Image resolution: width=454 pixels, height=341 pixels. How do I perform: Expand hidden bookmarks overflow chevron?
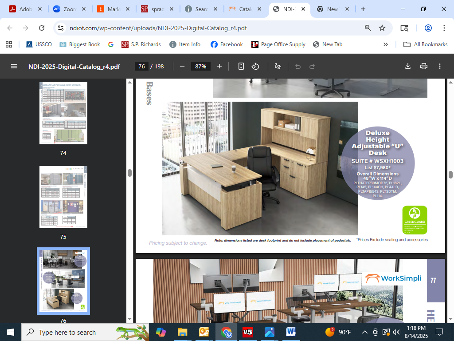pos(385,44)
